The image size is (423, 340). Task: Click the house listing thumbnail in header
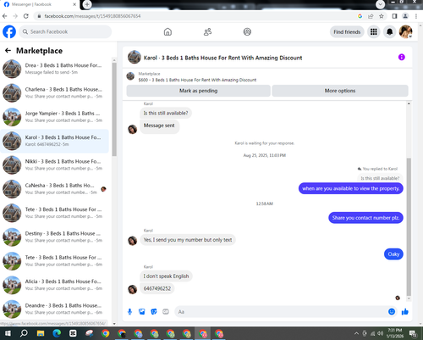[x=135, y=58]
